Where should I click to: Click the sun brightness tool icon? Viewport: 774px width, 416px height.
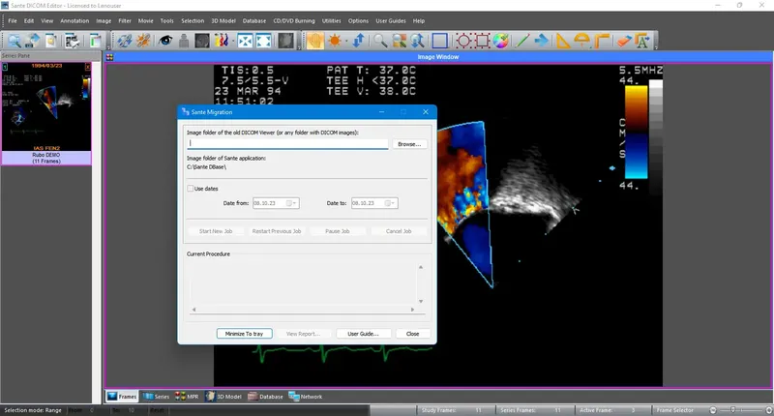335,41
